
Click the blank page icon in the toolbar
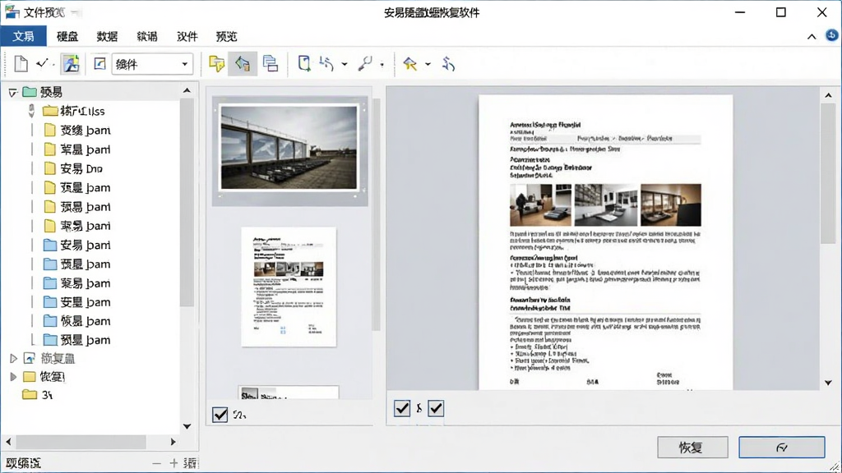[x=21, y=64]
